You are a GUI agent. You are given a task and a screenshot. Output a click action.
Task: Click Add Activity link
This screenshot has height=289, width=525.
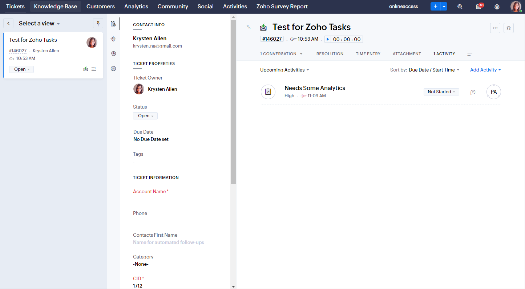pos(485,70)
